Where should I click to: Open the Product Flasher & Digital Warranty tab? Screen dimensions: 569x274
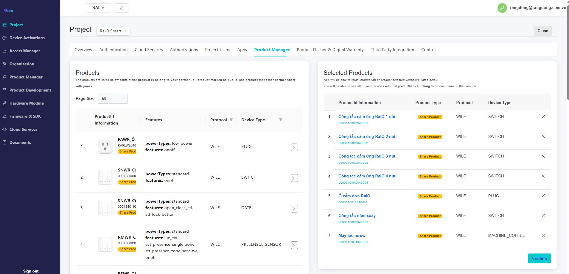(x=330, y=50)
